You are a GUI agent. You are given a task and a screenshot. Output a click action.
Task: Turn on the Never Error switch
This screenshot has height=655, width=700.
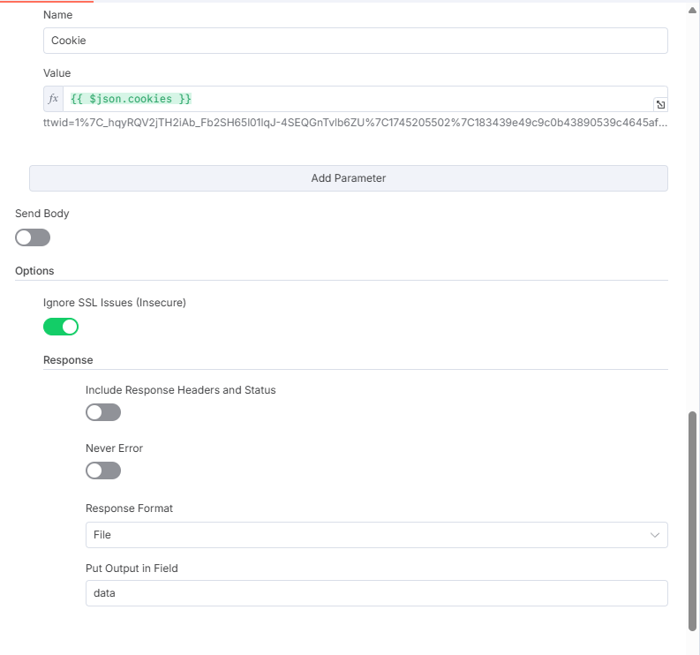coord(103,471)
